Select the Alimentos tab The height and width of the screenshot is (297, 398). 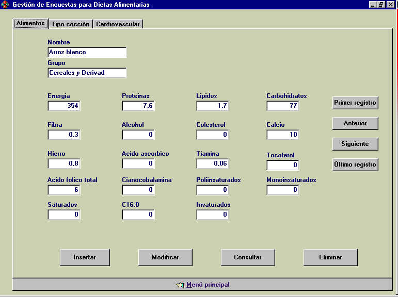click(x=30, y=24)
